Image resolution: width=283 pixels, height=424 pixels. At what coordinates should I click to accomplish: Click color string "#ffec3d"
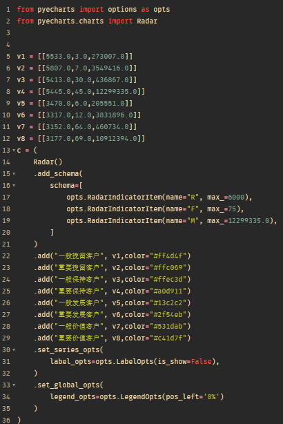point(168,280)
